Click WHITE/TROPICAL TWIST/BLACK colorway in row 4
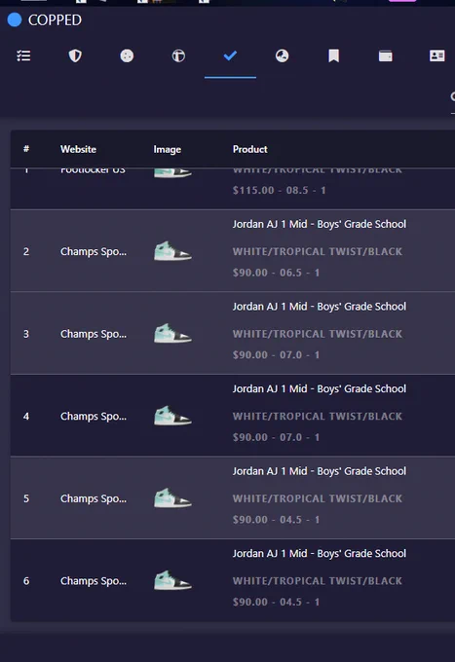 [318, 417]
